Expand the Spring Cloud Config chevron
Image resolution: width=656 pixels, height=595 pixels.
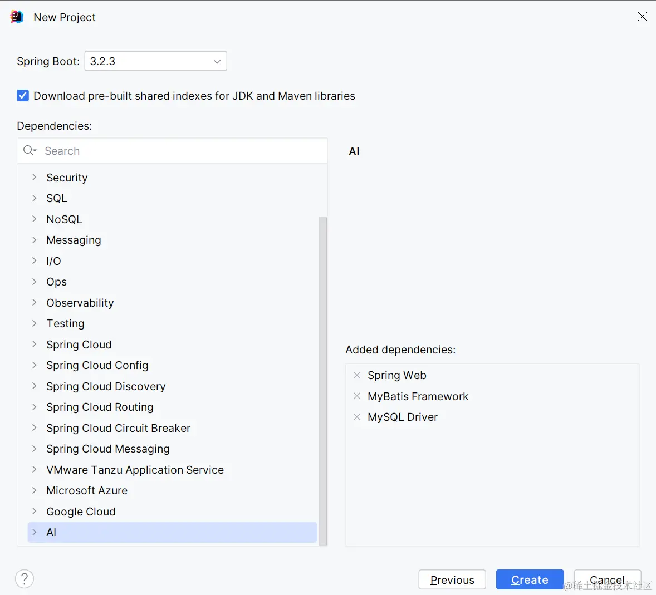click(x=35, y=365)
